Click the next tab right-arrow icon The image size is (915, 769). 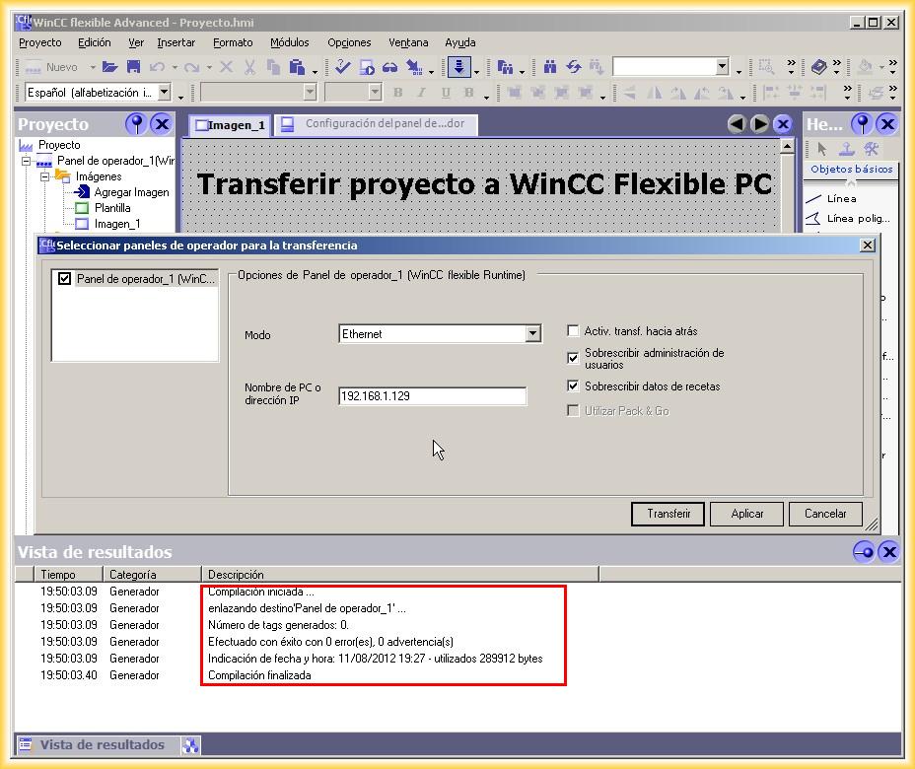(x=759, y=124)
